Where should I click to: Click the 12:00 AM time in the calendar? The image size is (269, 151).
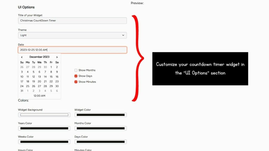pyautogui.click(x=39, y=96)
